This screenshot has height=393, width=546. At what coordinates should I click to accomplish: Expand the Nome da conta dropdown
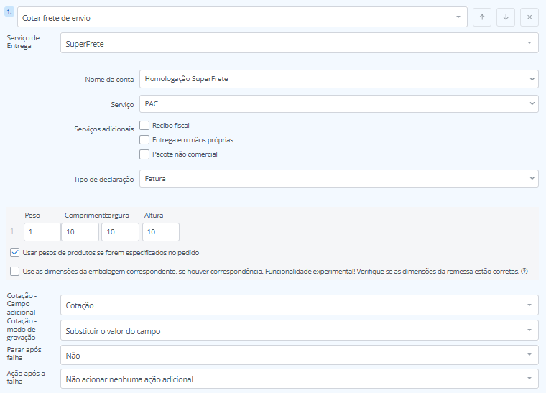point(338,78)
